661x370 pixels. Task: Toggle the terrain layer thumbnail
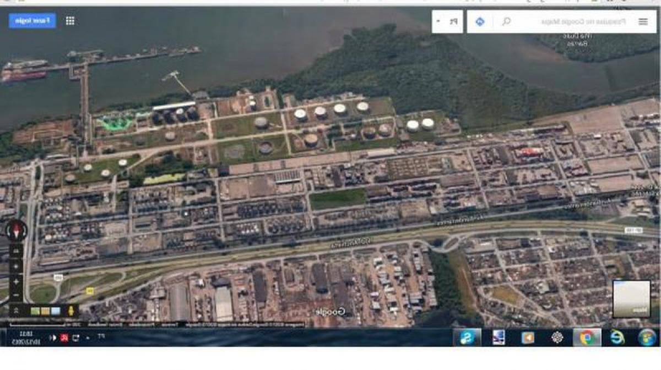45,311
